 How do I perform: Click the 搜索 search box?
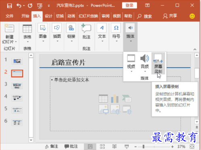[x=145, y=16]
